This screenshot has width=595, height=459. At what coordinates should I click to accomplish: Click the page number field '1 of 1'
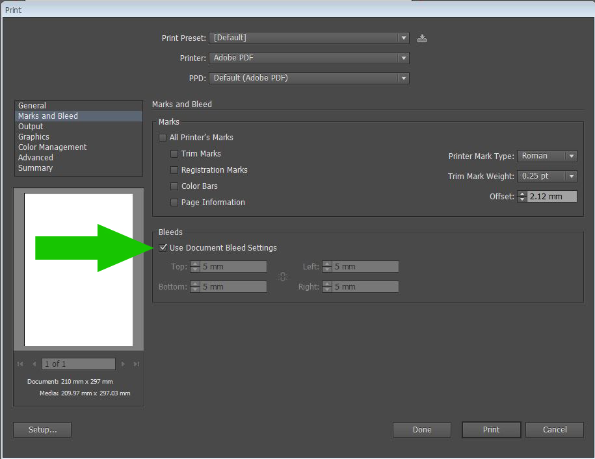(79, 364)
